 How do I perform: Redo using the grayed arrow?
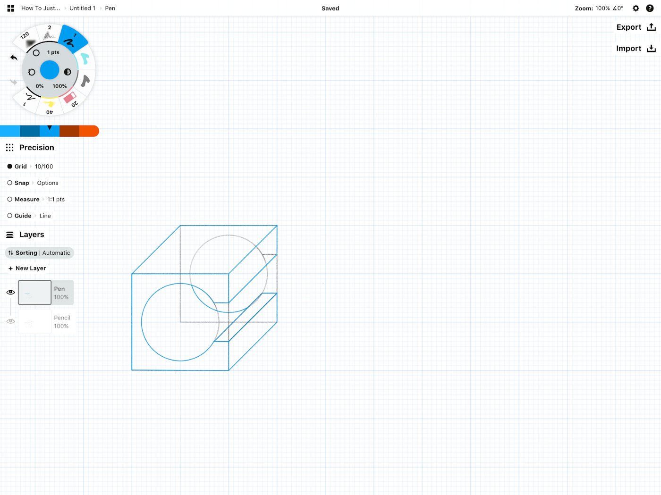[14, 82]
